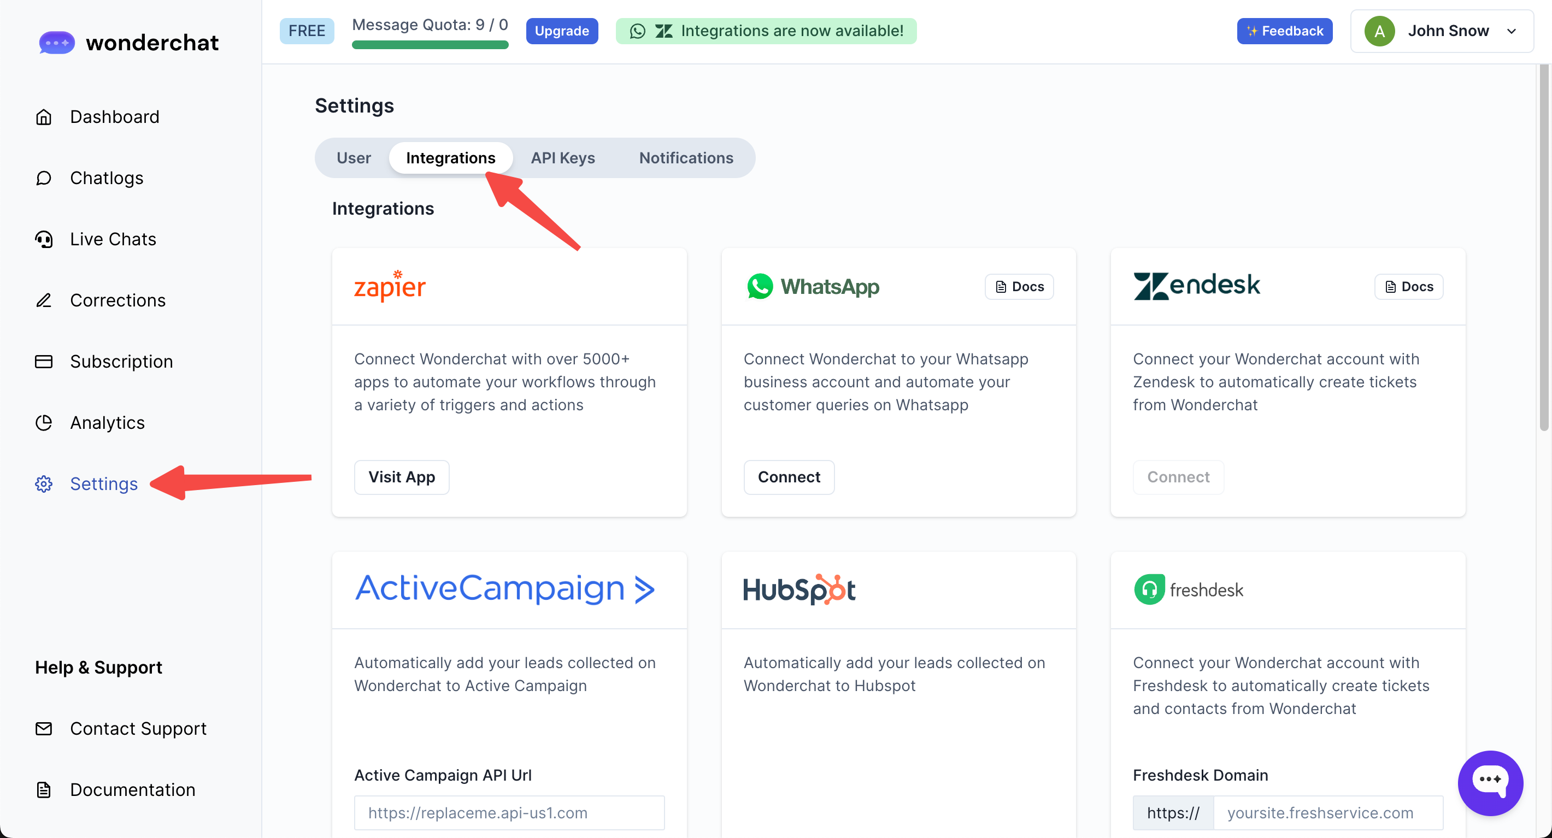Click the Subscription card icon

click(43, 362)
